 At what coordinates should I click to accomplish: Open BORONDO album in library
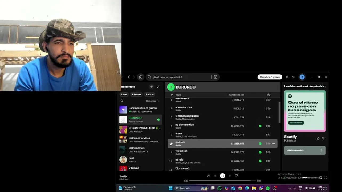[140, 119]
